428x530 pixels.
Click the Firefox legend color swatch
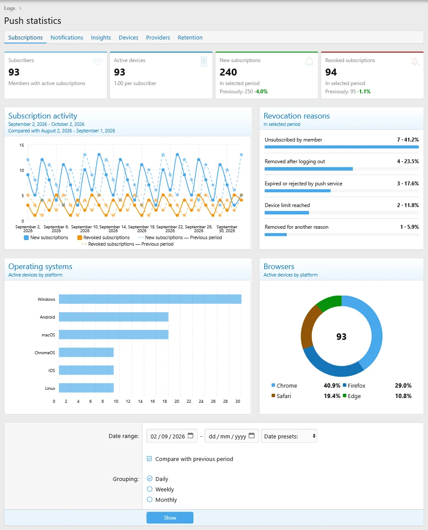tap(345, 385)
